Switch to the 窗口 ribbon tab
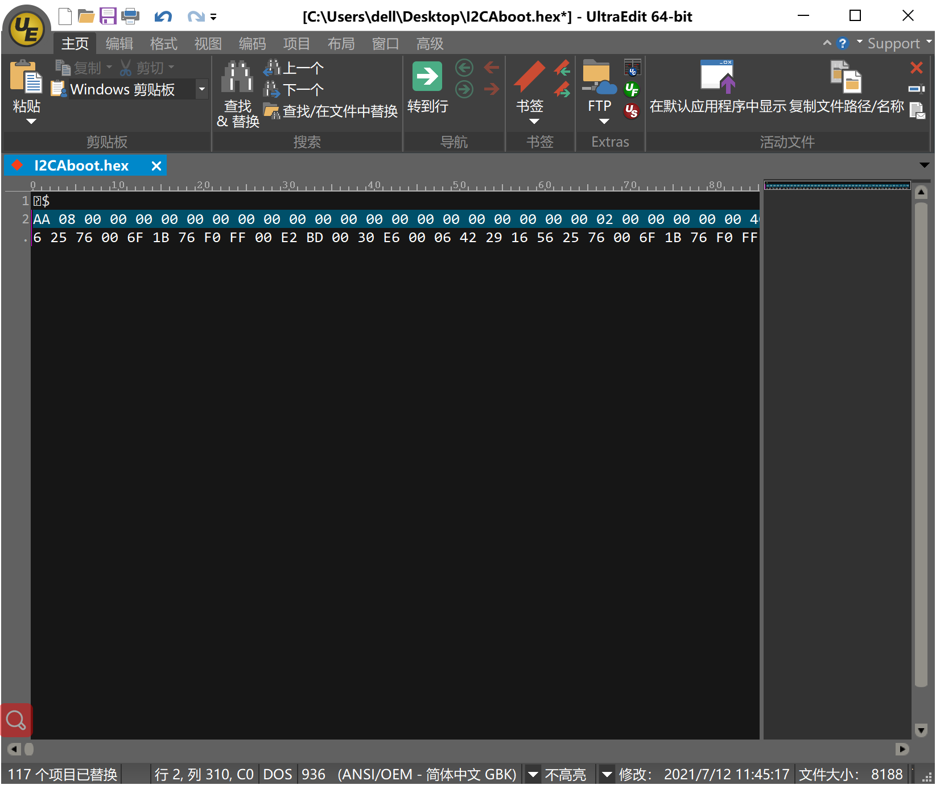 tap(386, 44)
